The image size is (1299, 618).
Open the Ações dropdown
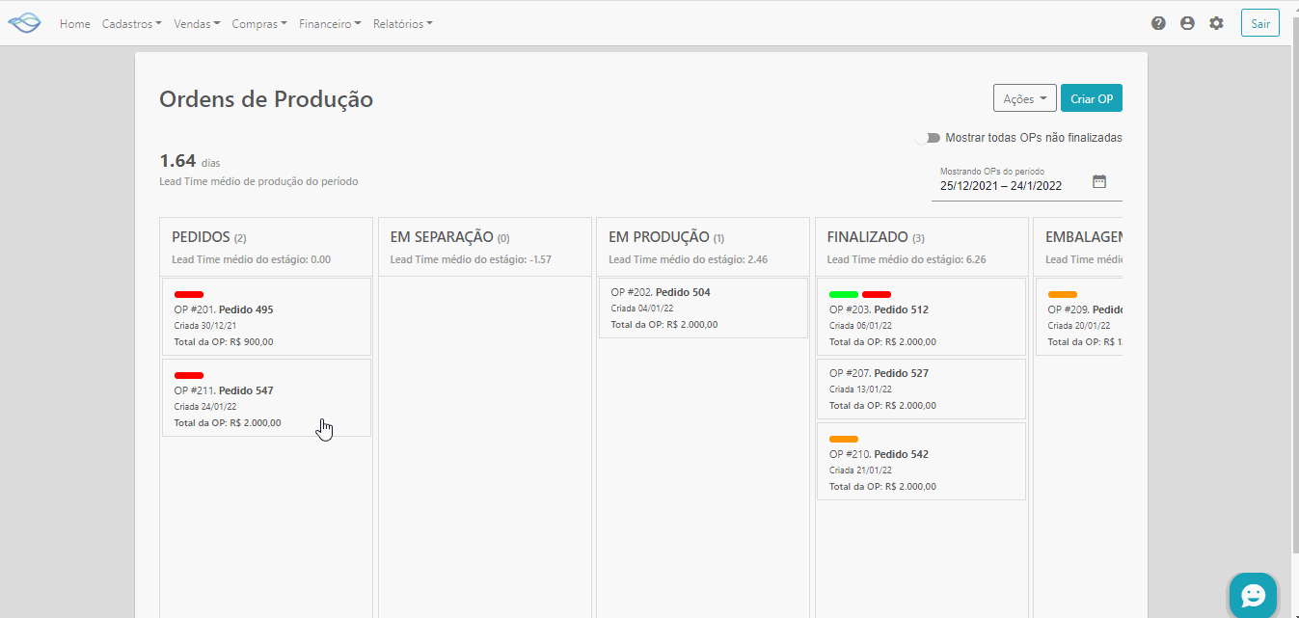(1024, 97)
